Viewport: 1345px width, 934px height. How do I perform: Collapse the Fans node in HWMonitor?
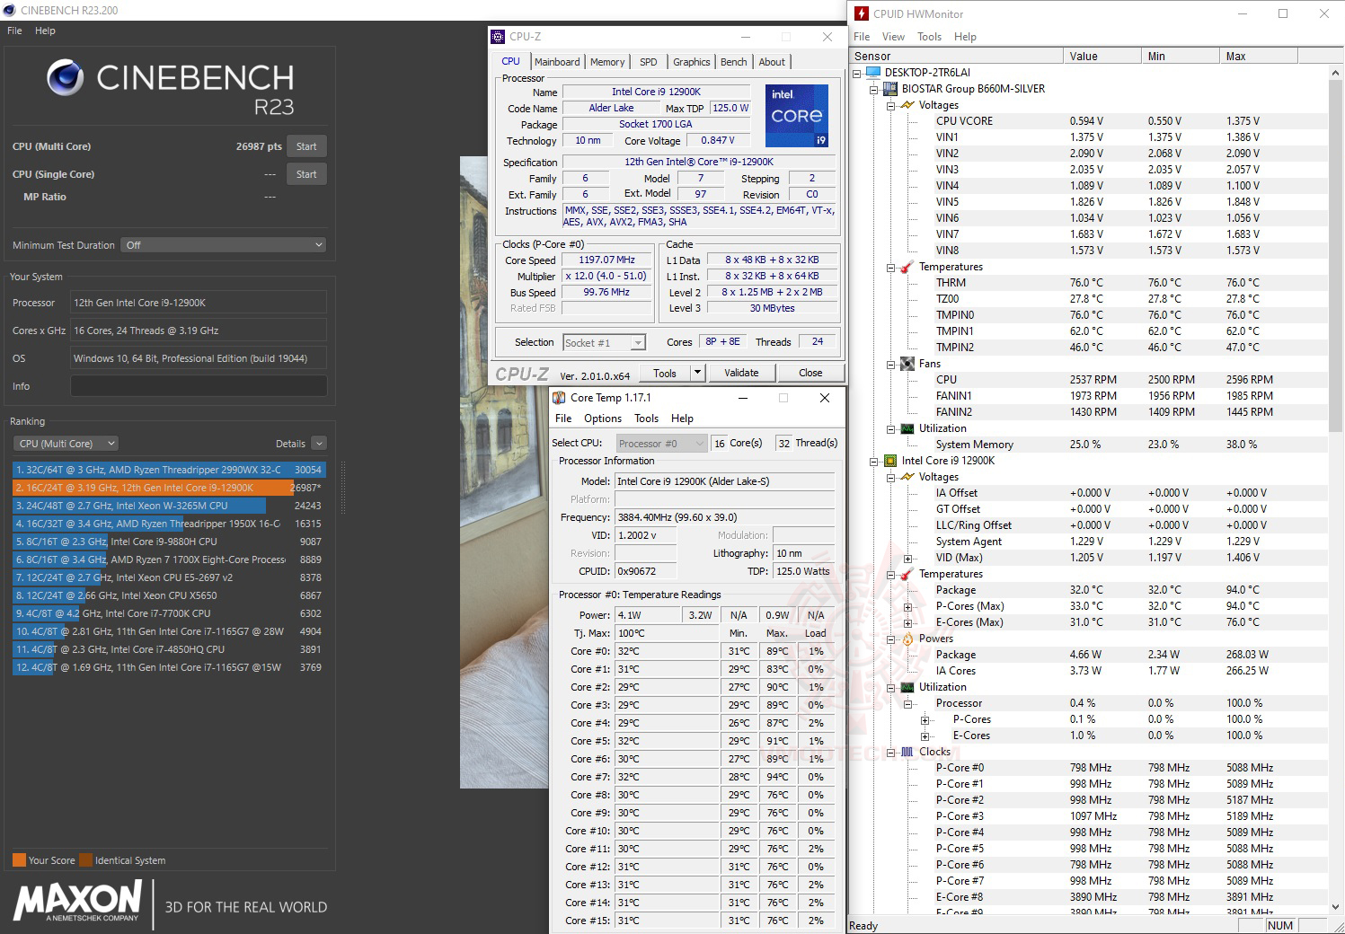pos(890,364)
